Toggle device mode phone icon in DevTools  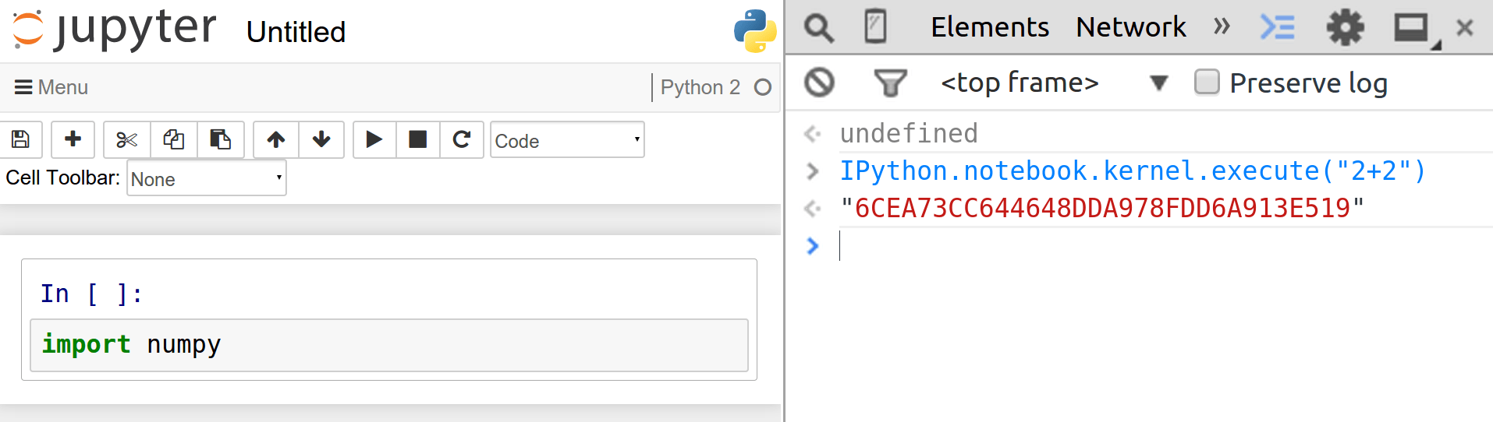point(876,27)
